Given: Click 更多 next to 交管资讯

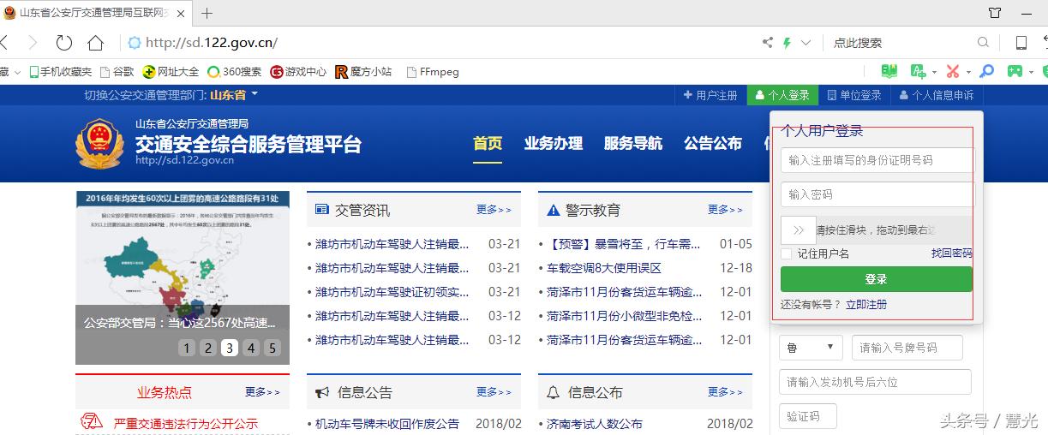Looking at the screenshot, I should (x=494, y=210).
